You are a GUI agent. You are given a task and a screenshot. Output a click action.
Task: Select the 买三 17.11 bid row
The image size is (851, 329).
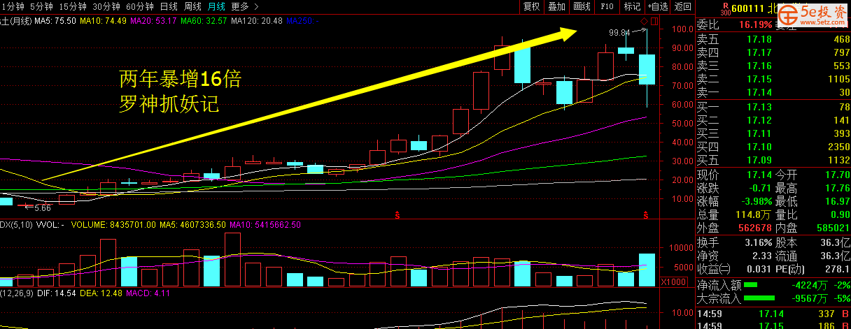[773, 133]
